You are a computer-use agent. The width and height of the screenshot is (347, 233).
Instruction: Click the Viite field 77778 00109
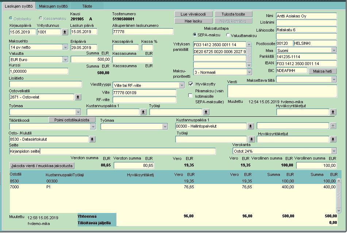coord(144,93)
